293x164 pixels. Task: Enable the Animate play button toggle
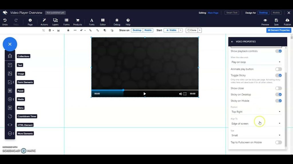(x=278, y=69)
